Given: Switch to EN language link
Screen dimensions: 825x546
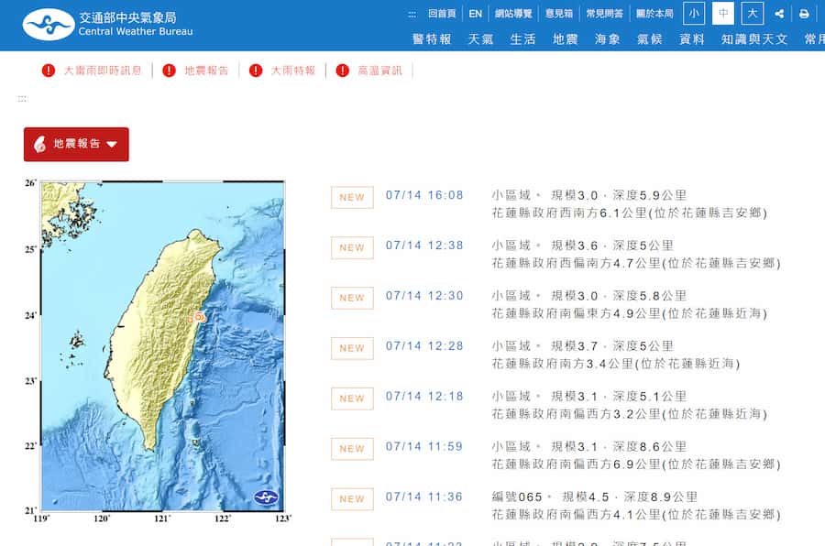Looking at the screenshot, I should pyautogui.click(x=476, y=14).
